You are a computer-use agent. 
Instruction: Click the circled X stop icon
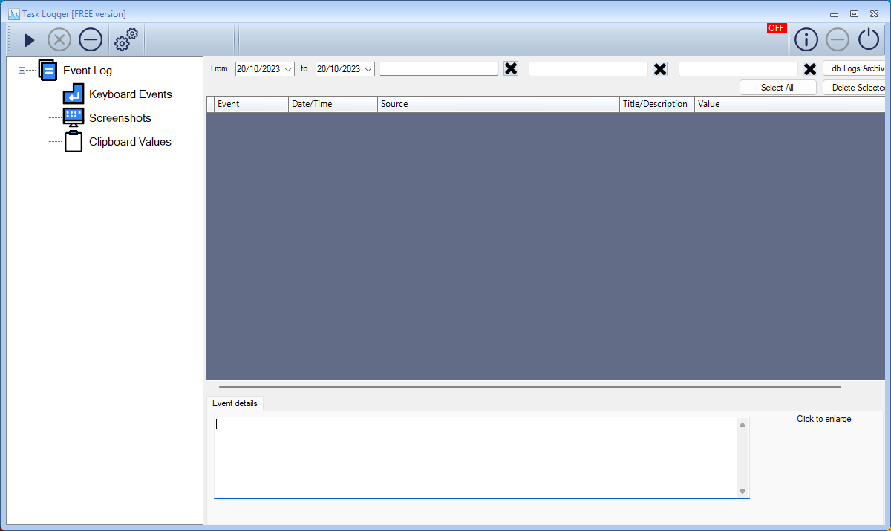tap(59, 40)
